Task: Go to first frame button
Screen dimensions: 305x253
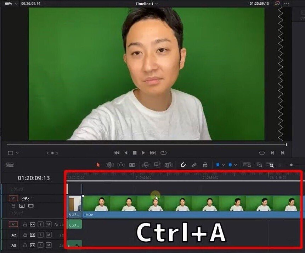Action: 117,153
